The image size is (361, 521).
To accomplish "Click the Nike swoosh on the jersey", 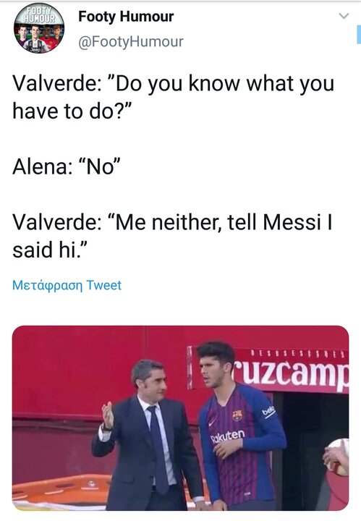I will (x=211, y=423).
